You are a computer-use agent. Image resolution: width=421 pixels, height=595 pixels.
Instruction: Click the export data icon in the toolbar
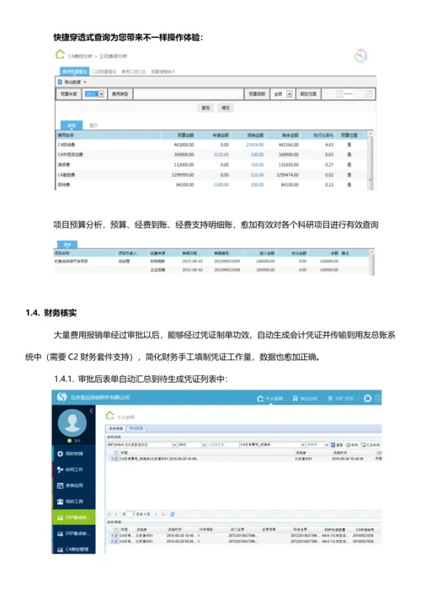[60, 82]
